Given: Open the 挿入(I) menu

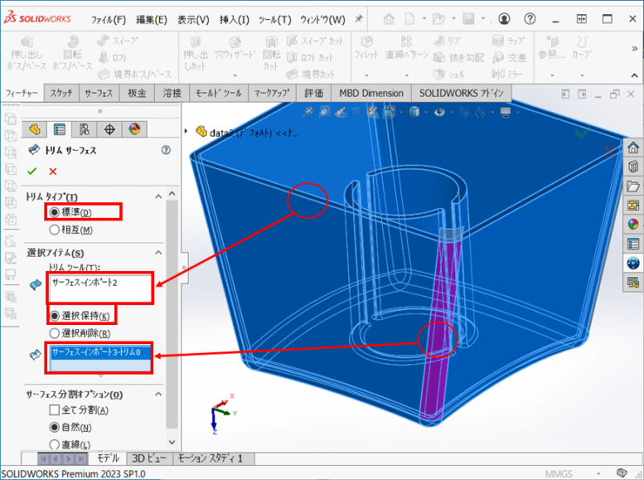Looking at the screenshot, I should pos(232,19).
